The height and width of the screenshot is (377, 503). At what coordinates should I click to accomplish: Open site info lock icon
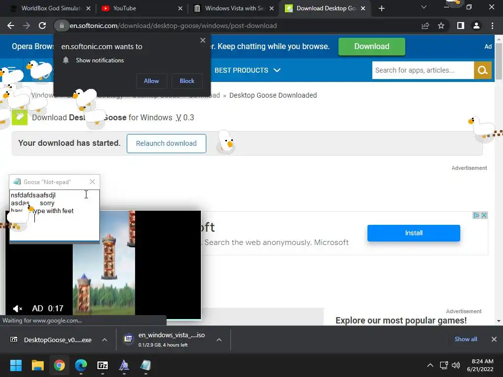61,26
